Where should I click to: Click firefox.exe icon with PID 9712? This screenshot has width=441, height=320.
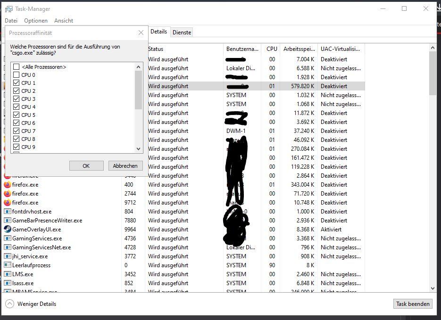coord(8,203)
